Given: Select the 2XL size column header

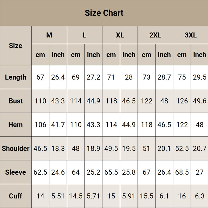Looking at the screenshot, I should coord(155,35).
